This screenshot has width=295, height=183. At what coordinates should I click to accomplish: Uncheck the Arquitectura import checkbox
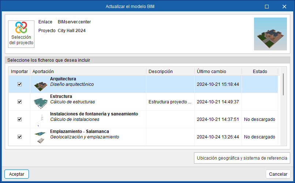coord(20,84)
